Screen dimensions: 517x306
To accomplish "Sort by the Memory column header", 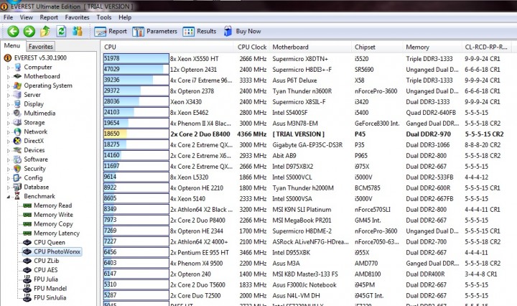I will [x=432, y=47].
